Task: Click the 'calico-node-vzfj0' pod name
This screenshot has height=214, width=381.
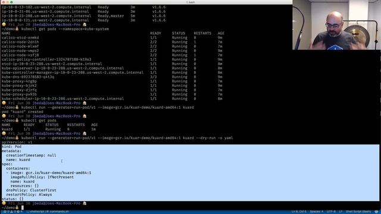Action: click(20, 55)
